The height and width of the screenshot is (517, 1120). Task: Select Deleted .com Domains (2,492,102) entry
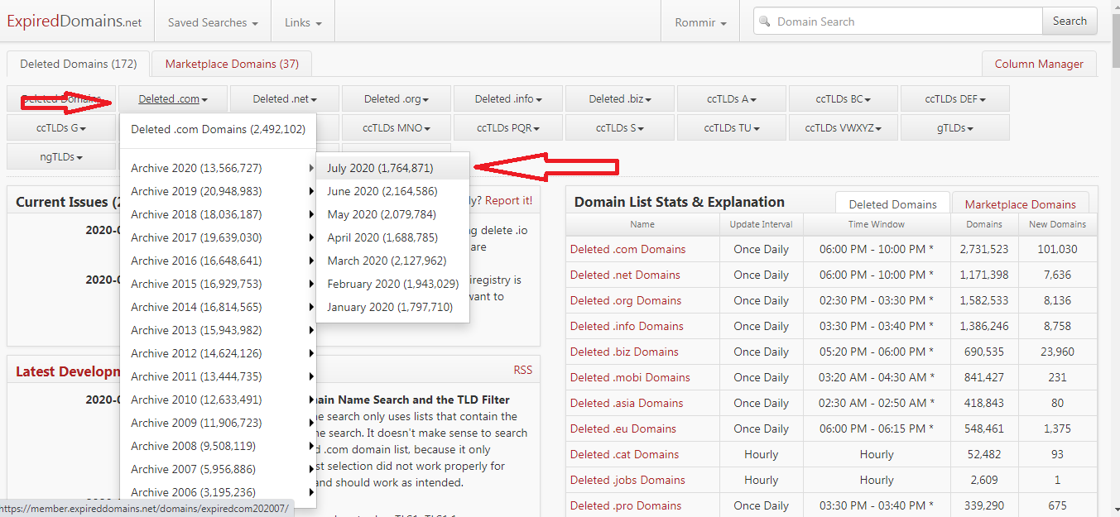coord(219,129)
